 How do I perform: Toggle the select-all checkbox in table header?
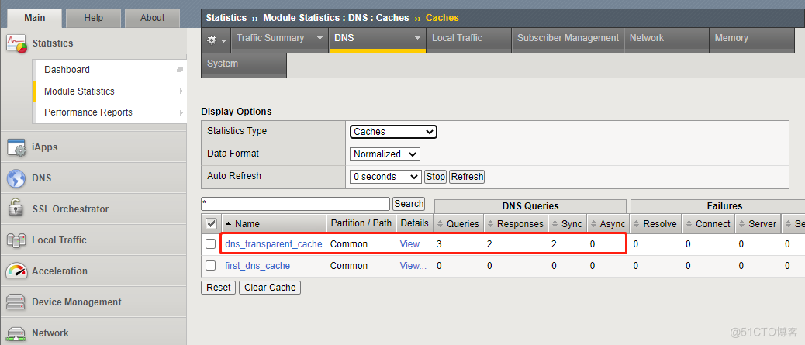coord(211,224)
